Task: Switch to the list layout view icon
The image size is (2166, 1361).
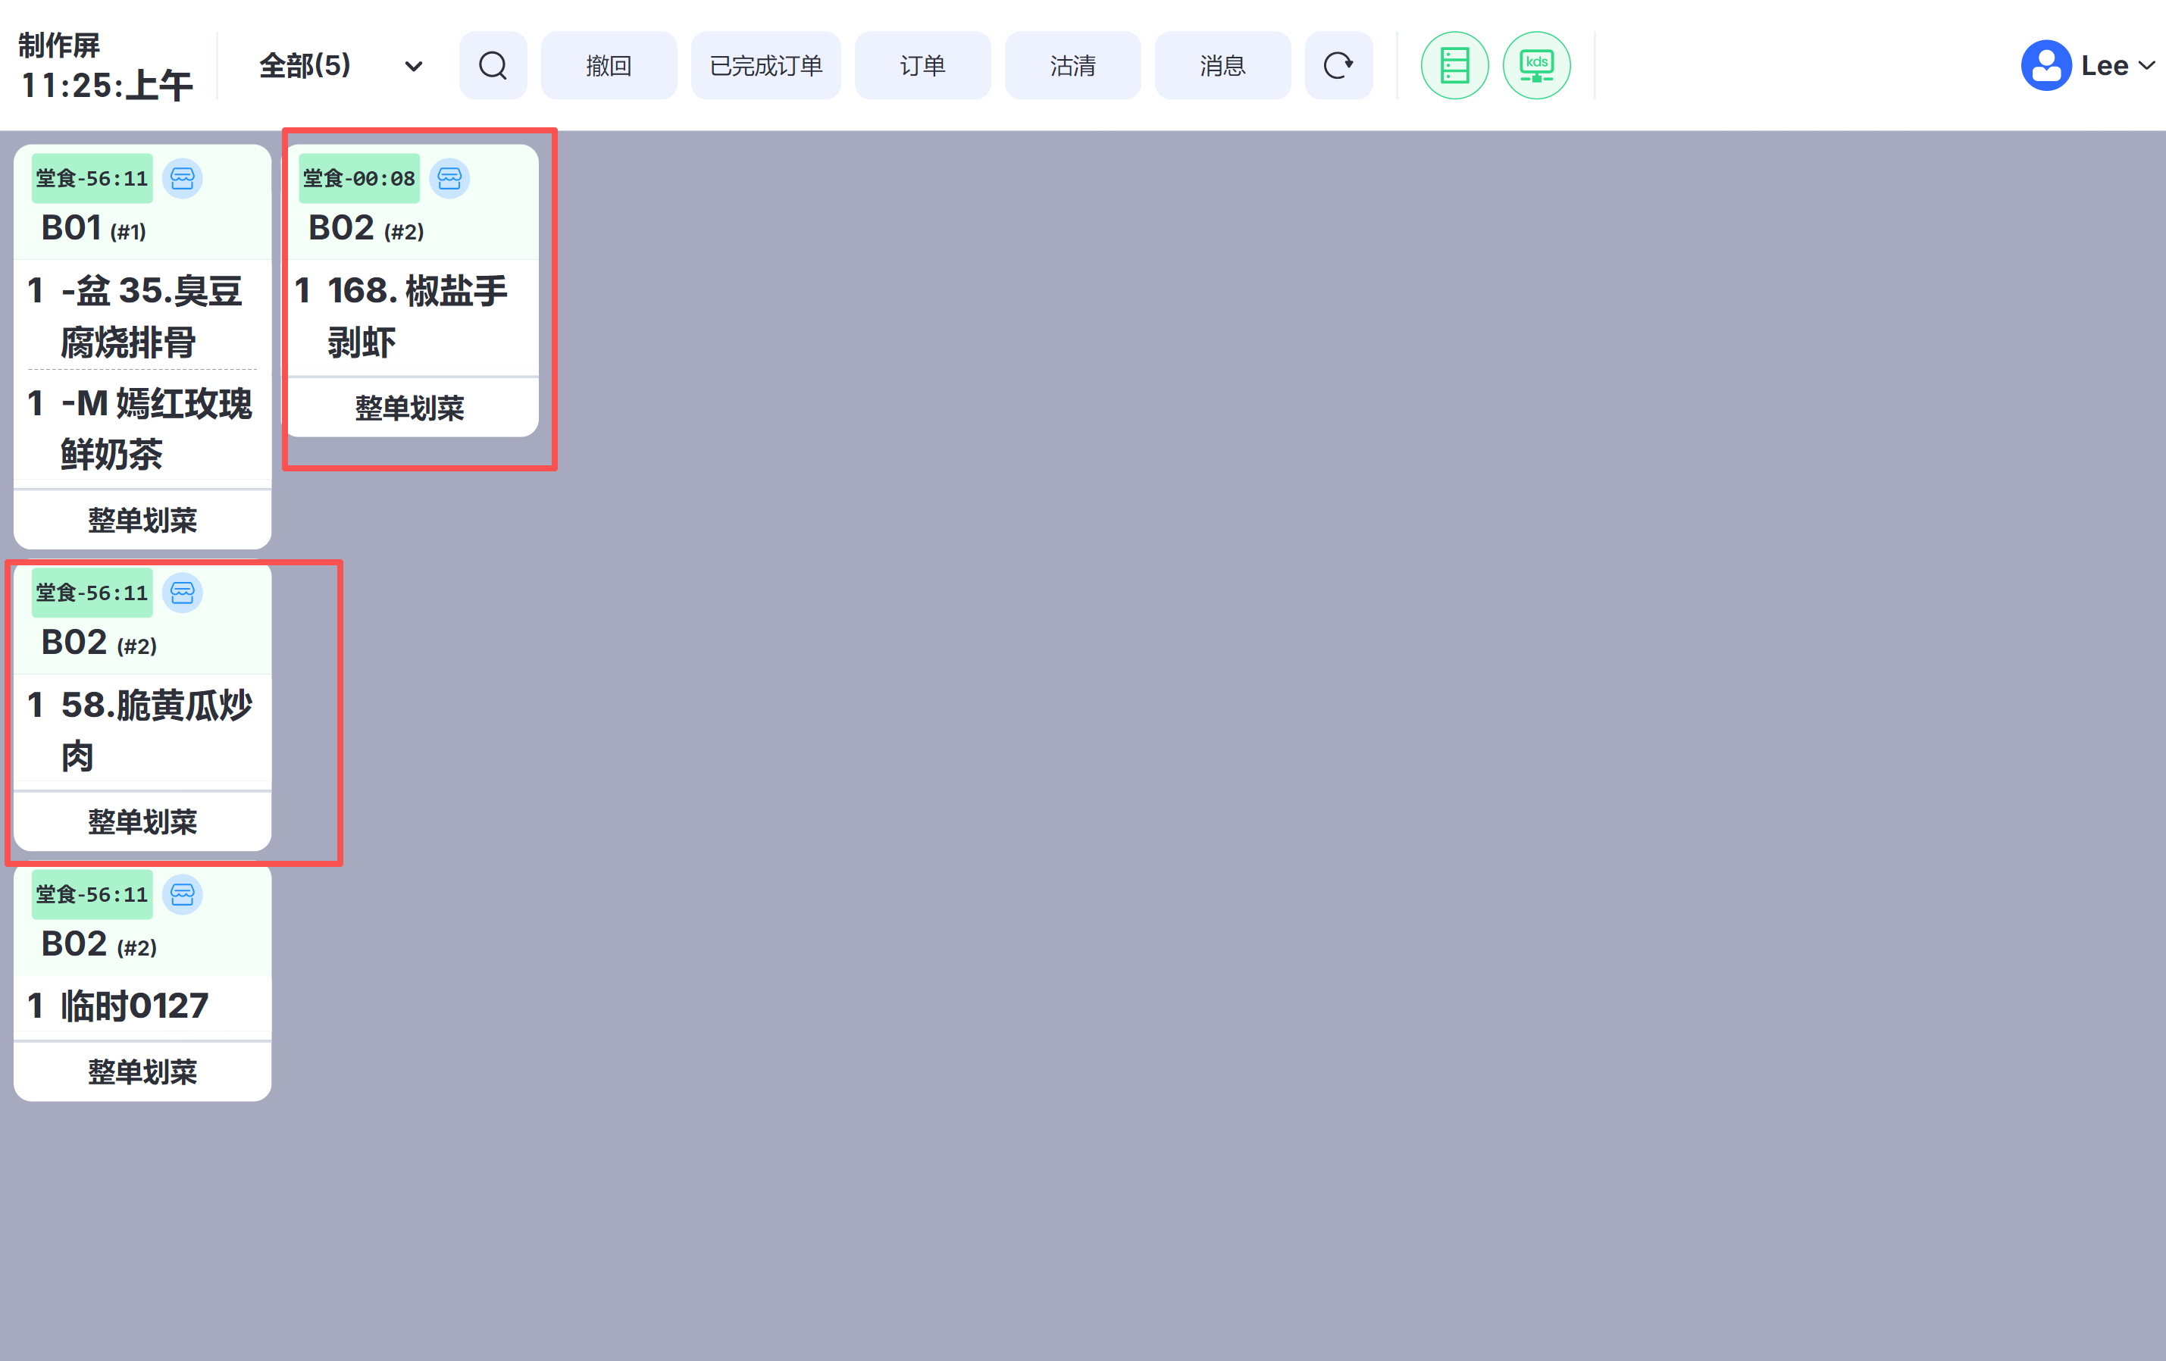Action: pos(1454,66)
